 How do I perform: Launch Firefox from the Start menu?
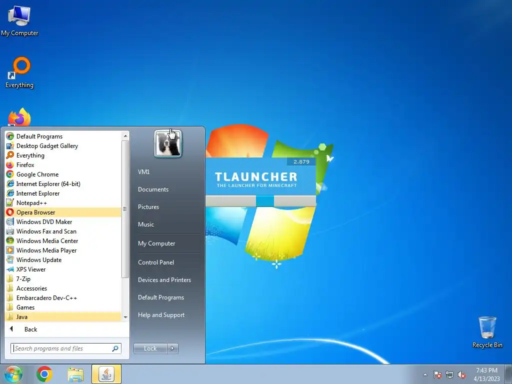(63, 164)
